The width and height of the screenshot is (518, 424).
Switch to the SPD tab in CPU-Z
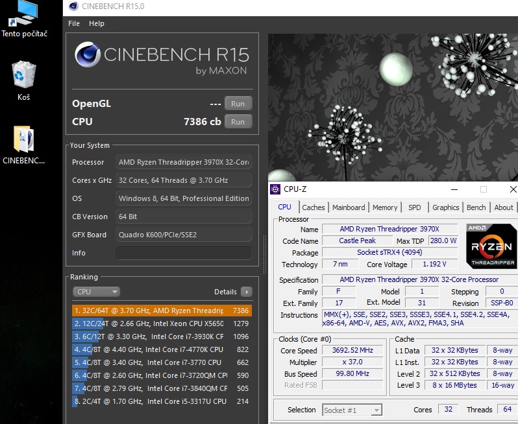coord(414,207)
